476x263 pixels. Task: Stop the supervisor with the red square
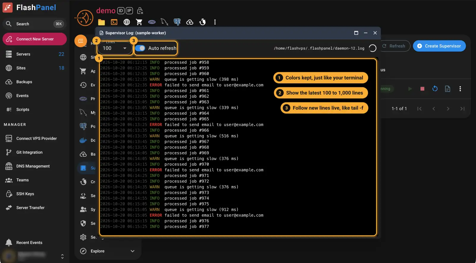point(422,89)
